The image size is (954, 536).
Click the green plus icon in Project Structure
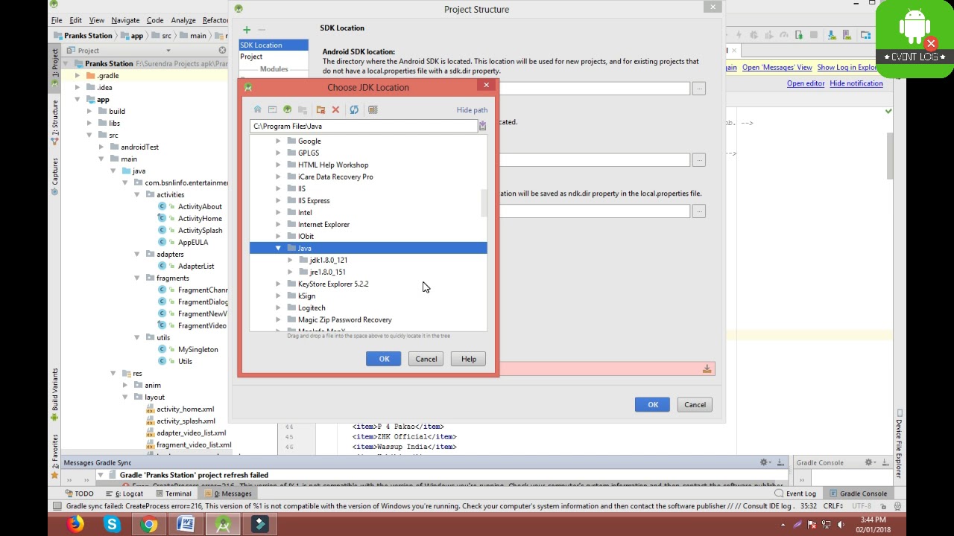pos(247,30)
